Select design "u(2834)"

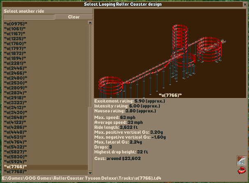click(x=46, y=93)
